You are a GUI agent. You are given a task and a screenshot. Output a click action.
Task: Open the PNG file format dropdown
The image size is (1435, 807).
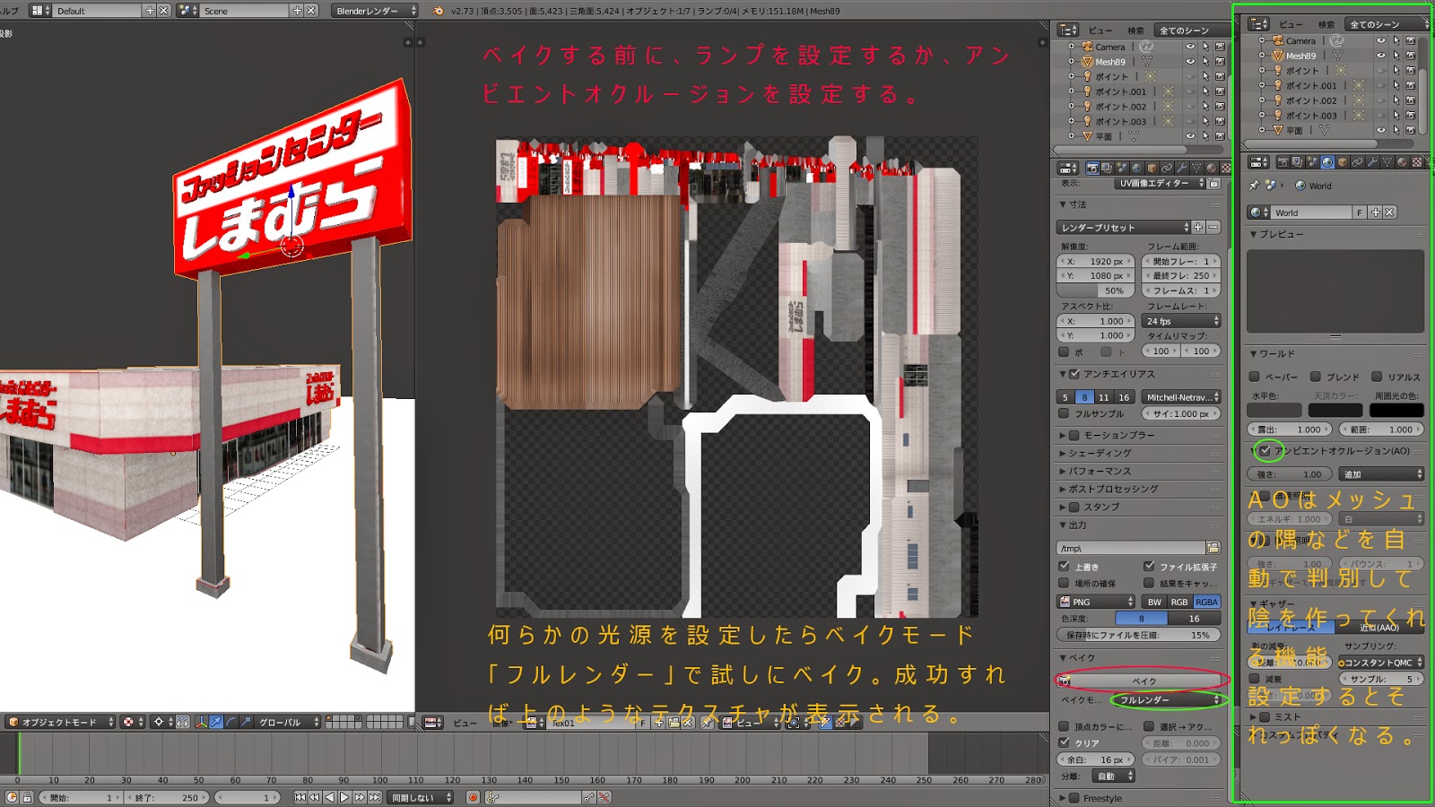coord(1096,602)
